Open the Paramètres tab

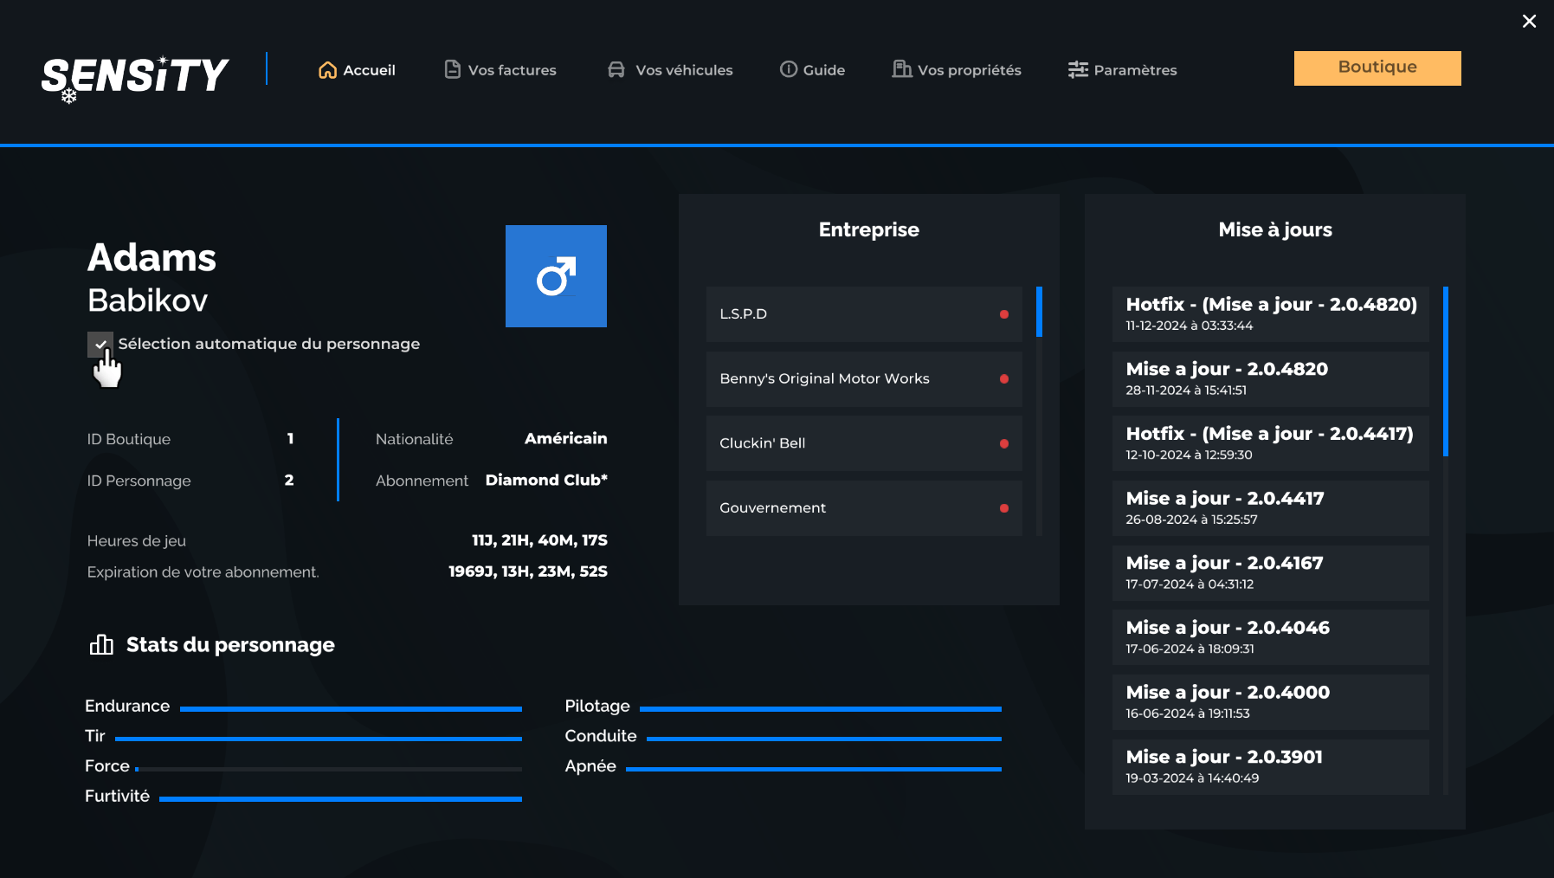pyautogui.click(x=1122, y=70)
